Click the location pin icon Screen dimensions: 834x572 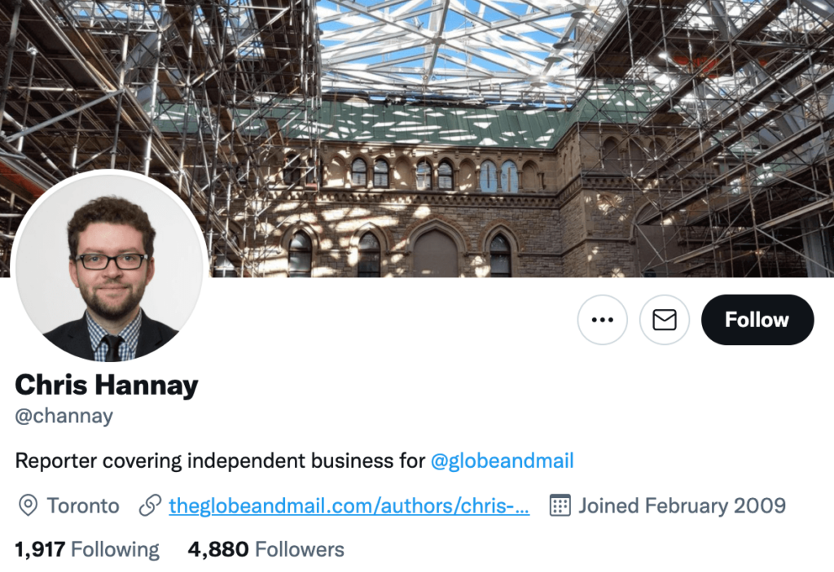28,506
